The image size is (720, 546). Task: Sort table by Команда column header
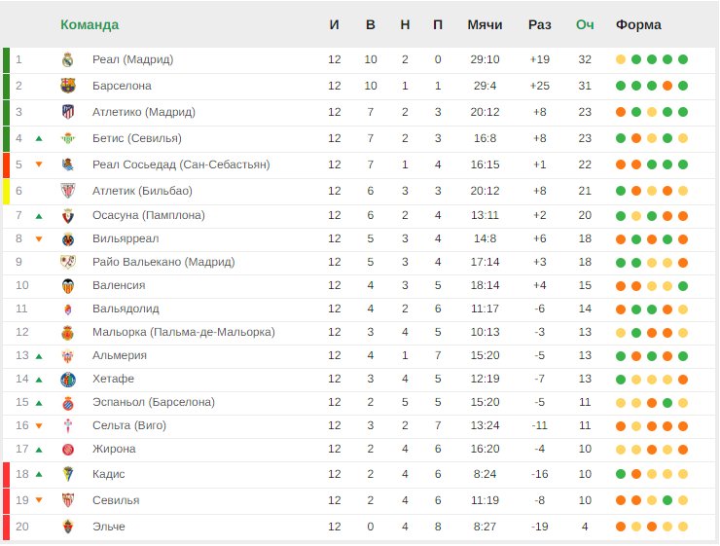pyautogui.click(x=90, y=24)
